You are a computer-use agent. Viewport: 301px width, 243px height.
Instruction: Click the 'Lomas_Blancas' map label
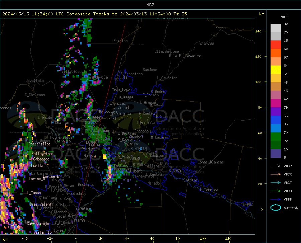point(211,162)
